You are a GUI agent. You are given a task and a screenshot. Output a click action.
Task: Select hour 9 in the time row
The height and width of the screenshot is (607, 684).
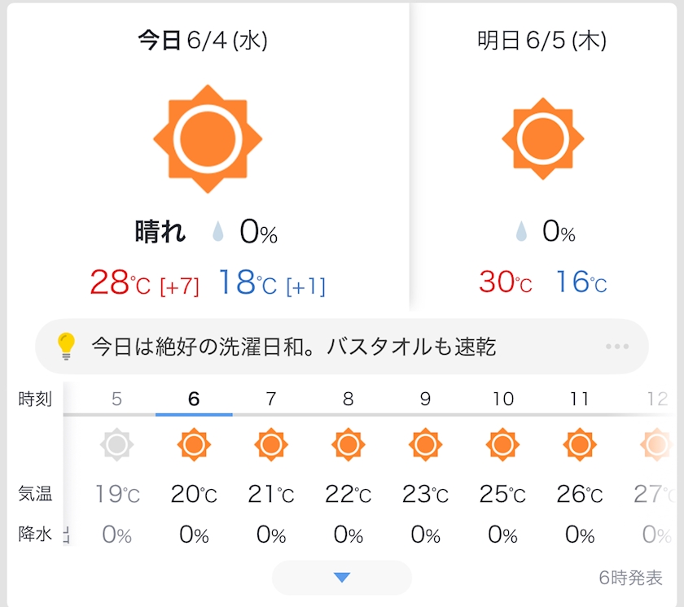[425, 399]
